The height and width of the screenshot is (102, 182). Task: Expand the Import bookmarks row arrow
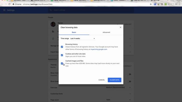tap(130, 52)
